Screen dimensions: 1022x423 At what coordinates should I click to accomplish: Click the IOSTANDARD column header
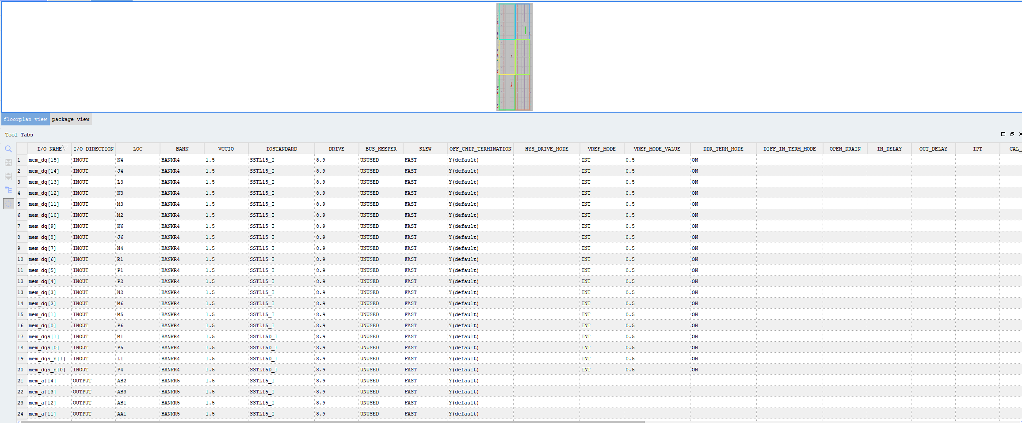(282, 148)
